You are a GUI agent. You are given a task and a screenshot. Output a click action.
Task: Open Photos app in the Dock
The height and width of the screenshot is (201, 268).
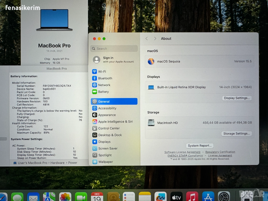pos(65,197)
